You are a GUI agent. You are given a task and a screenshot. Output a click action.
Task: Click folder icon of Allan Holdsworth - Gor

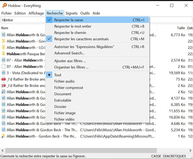click(x=3, y=41)
